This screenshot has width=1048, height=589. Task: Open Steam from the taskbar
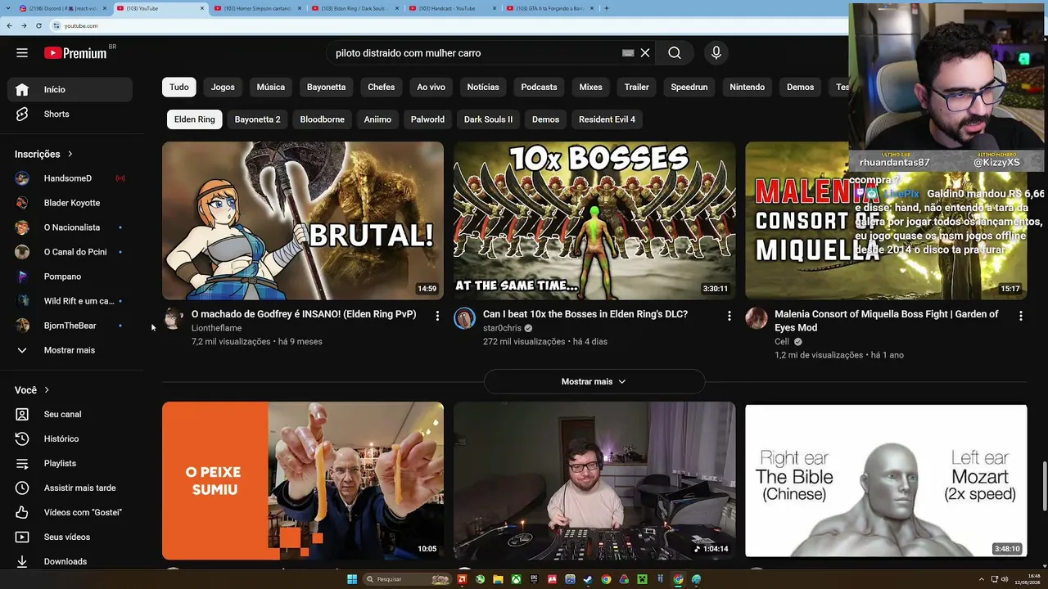(x=588, y=579)
